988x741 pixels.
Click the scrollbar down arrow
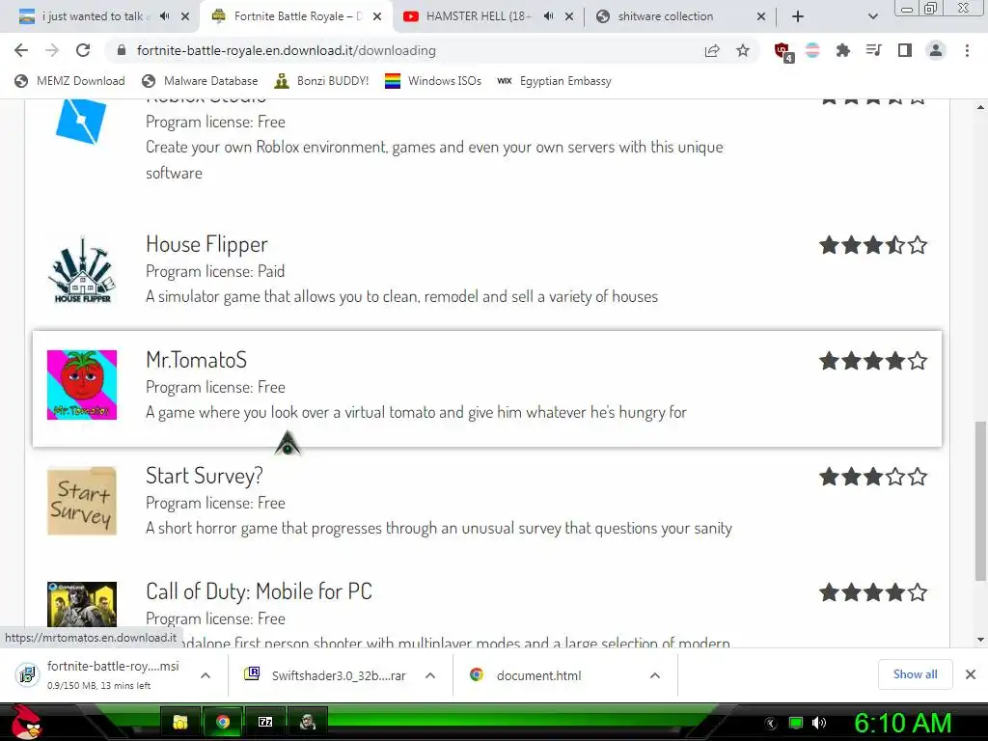click(x=980, y=640)
